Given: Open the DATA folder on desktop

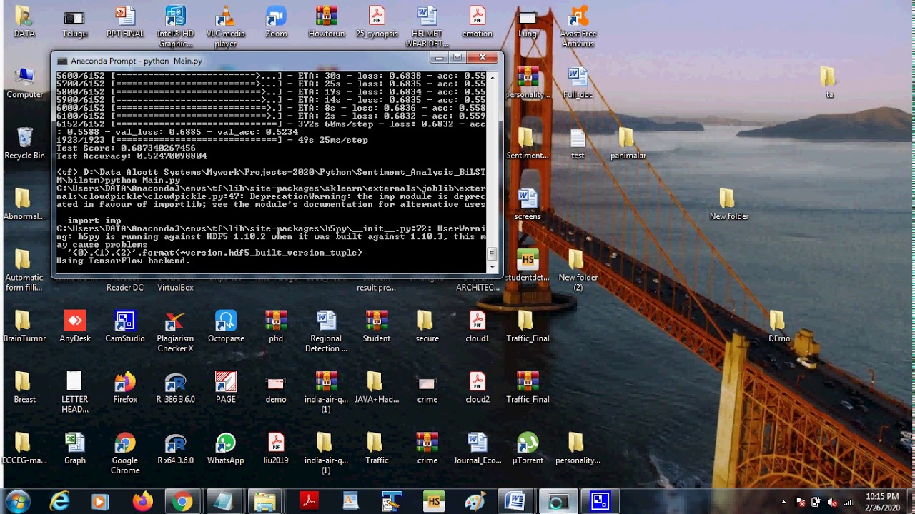Looking at the screenshot, I should click(24, 22).
